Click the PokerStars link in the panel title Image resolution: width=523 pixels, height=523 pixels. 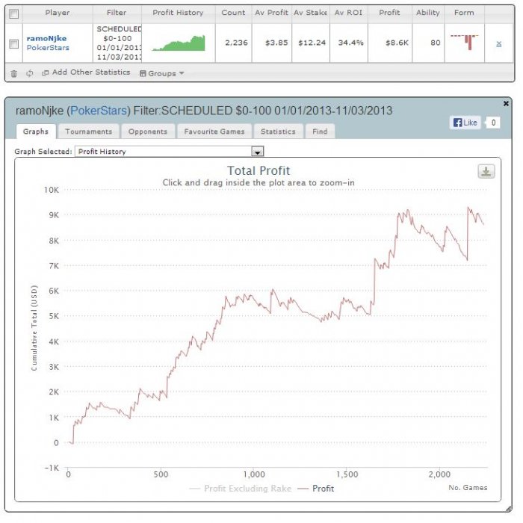[99, 111]
